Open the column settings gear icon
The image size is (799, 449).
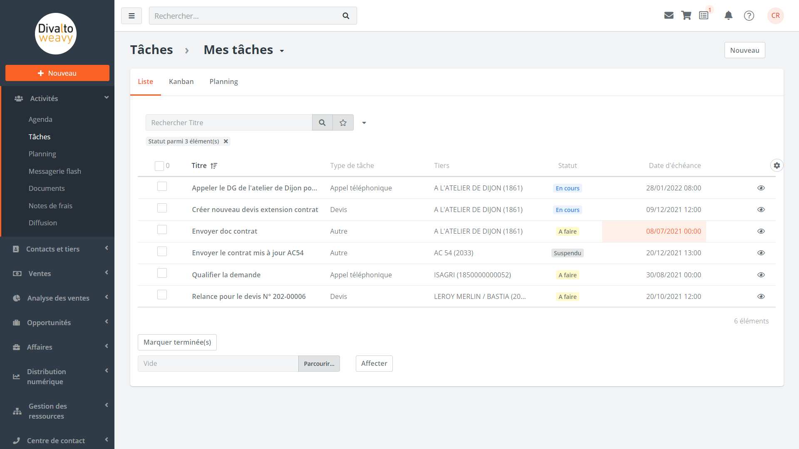click(777, 165)
